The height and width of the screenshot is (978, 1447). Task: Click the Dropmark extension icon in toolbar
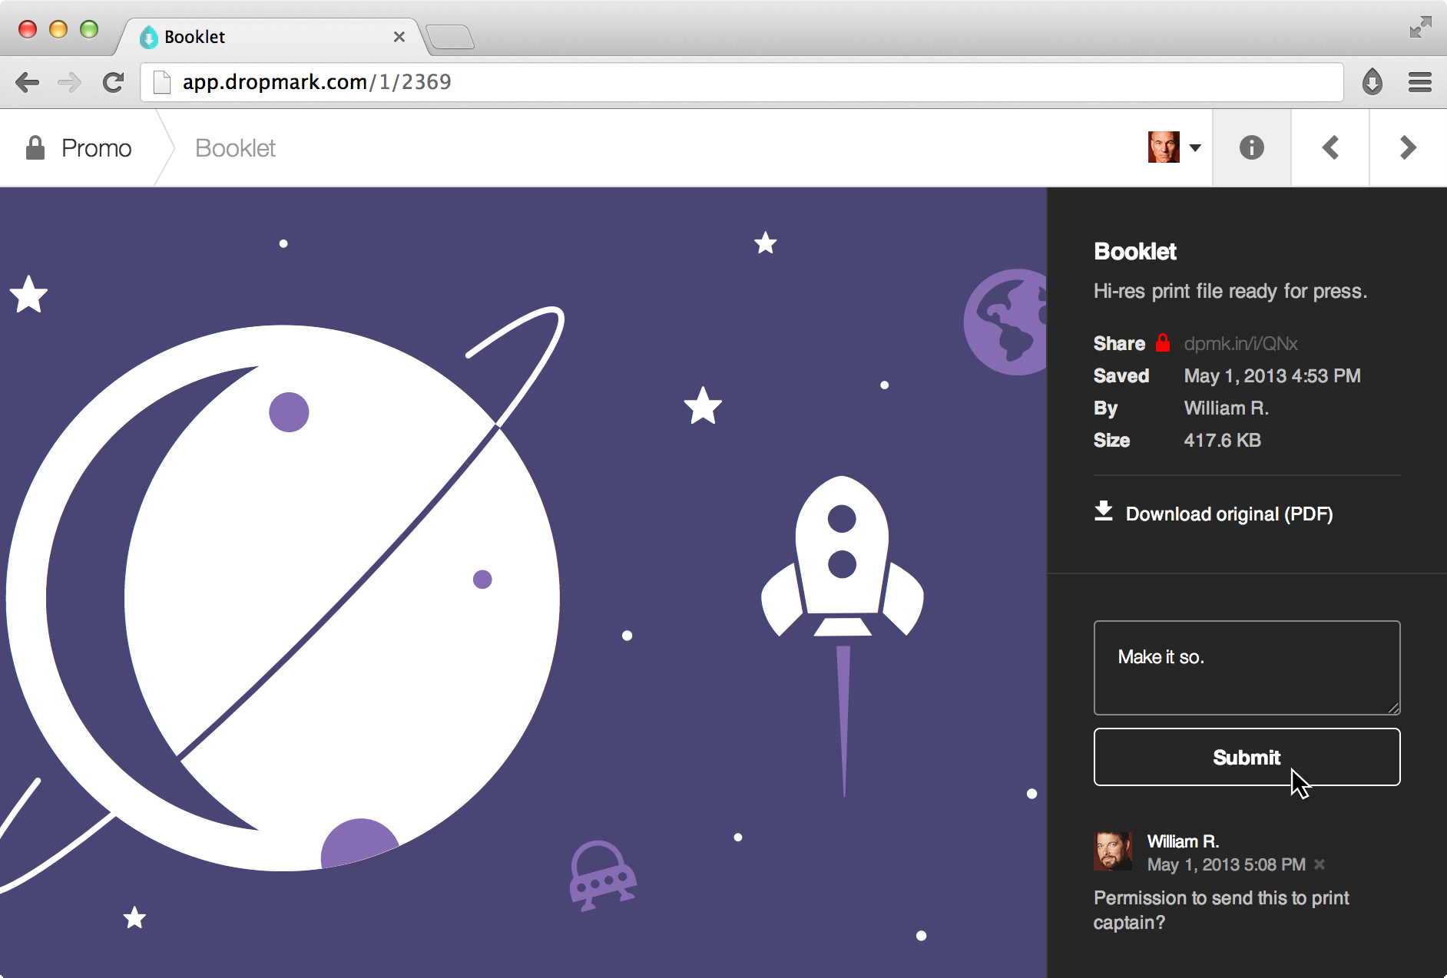click(x=1372, y=81)
